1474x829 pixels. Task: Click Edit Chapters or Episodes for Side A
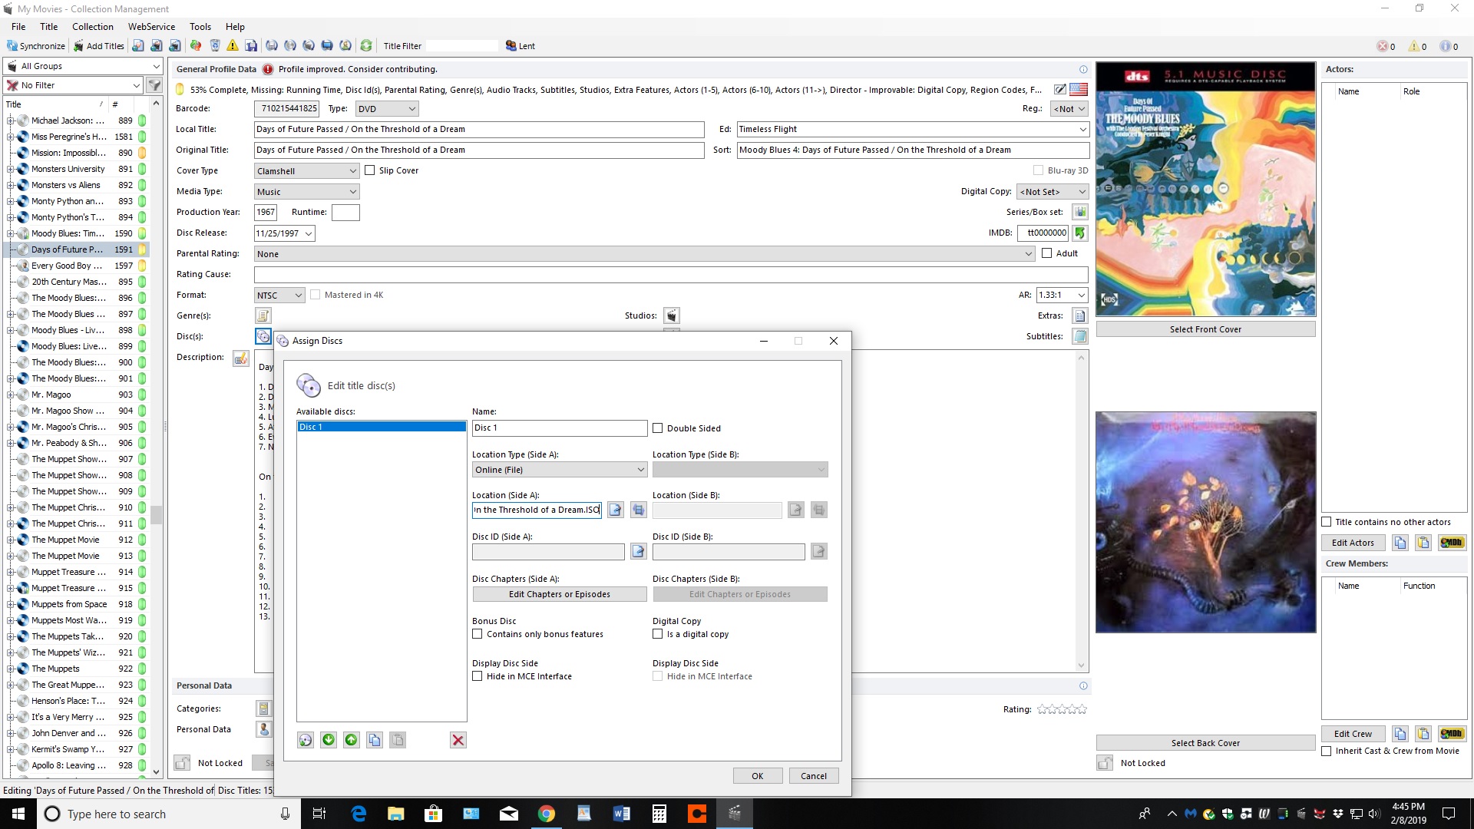560,594
